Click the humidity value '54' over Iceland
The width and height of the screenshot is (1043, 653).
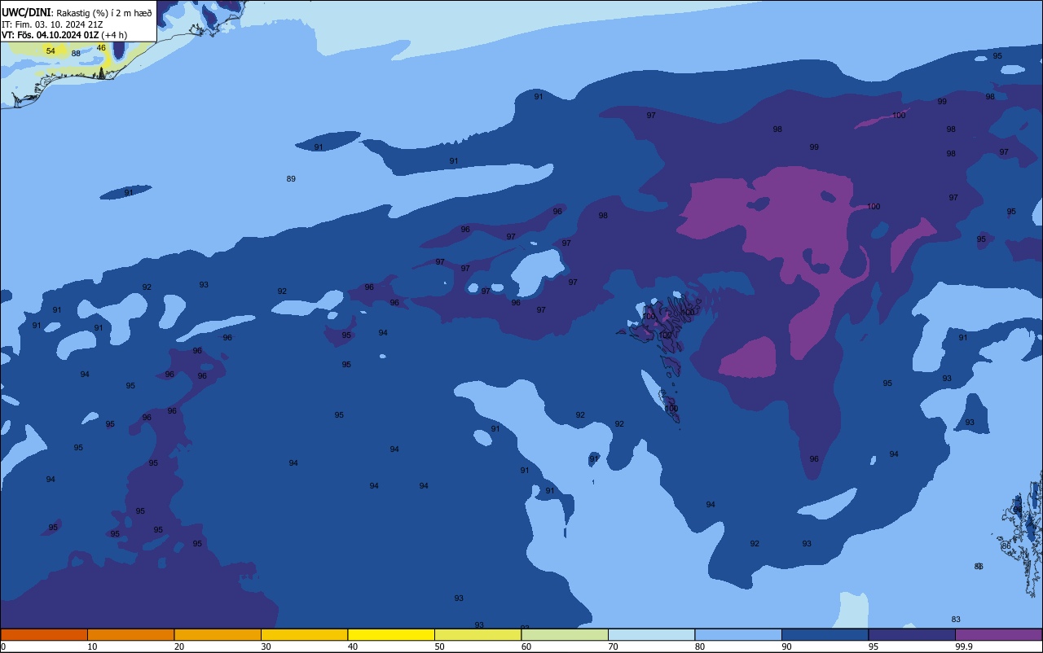(51, 51)
